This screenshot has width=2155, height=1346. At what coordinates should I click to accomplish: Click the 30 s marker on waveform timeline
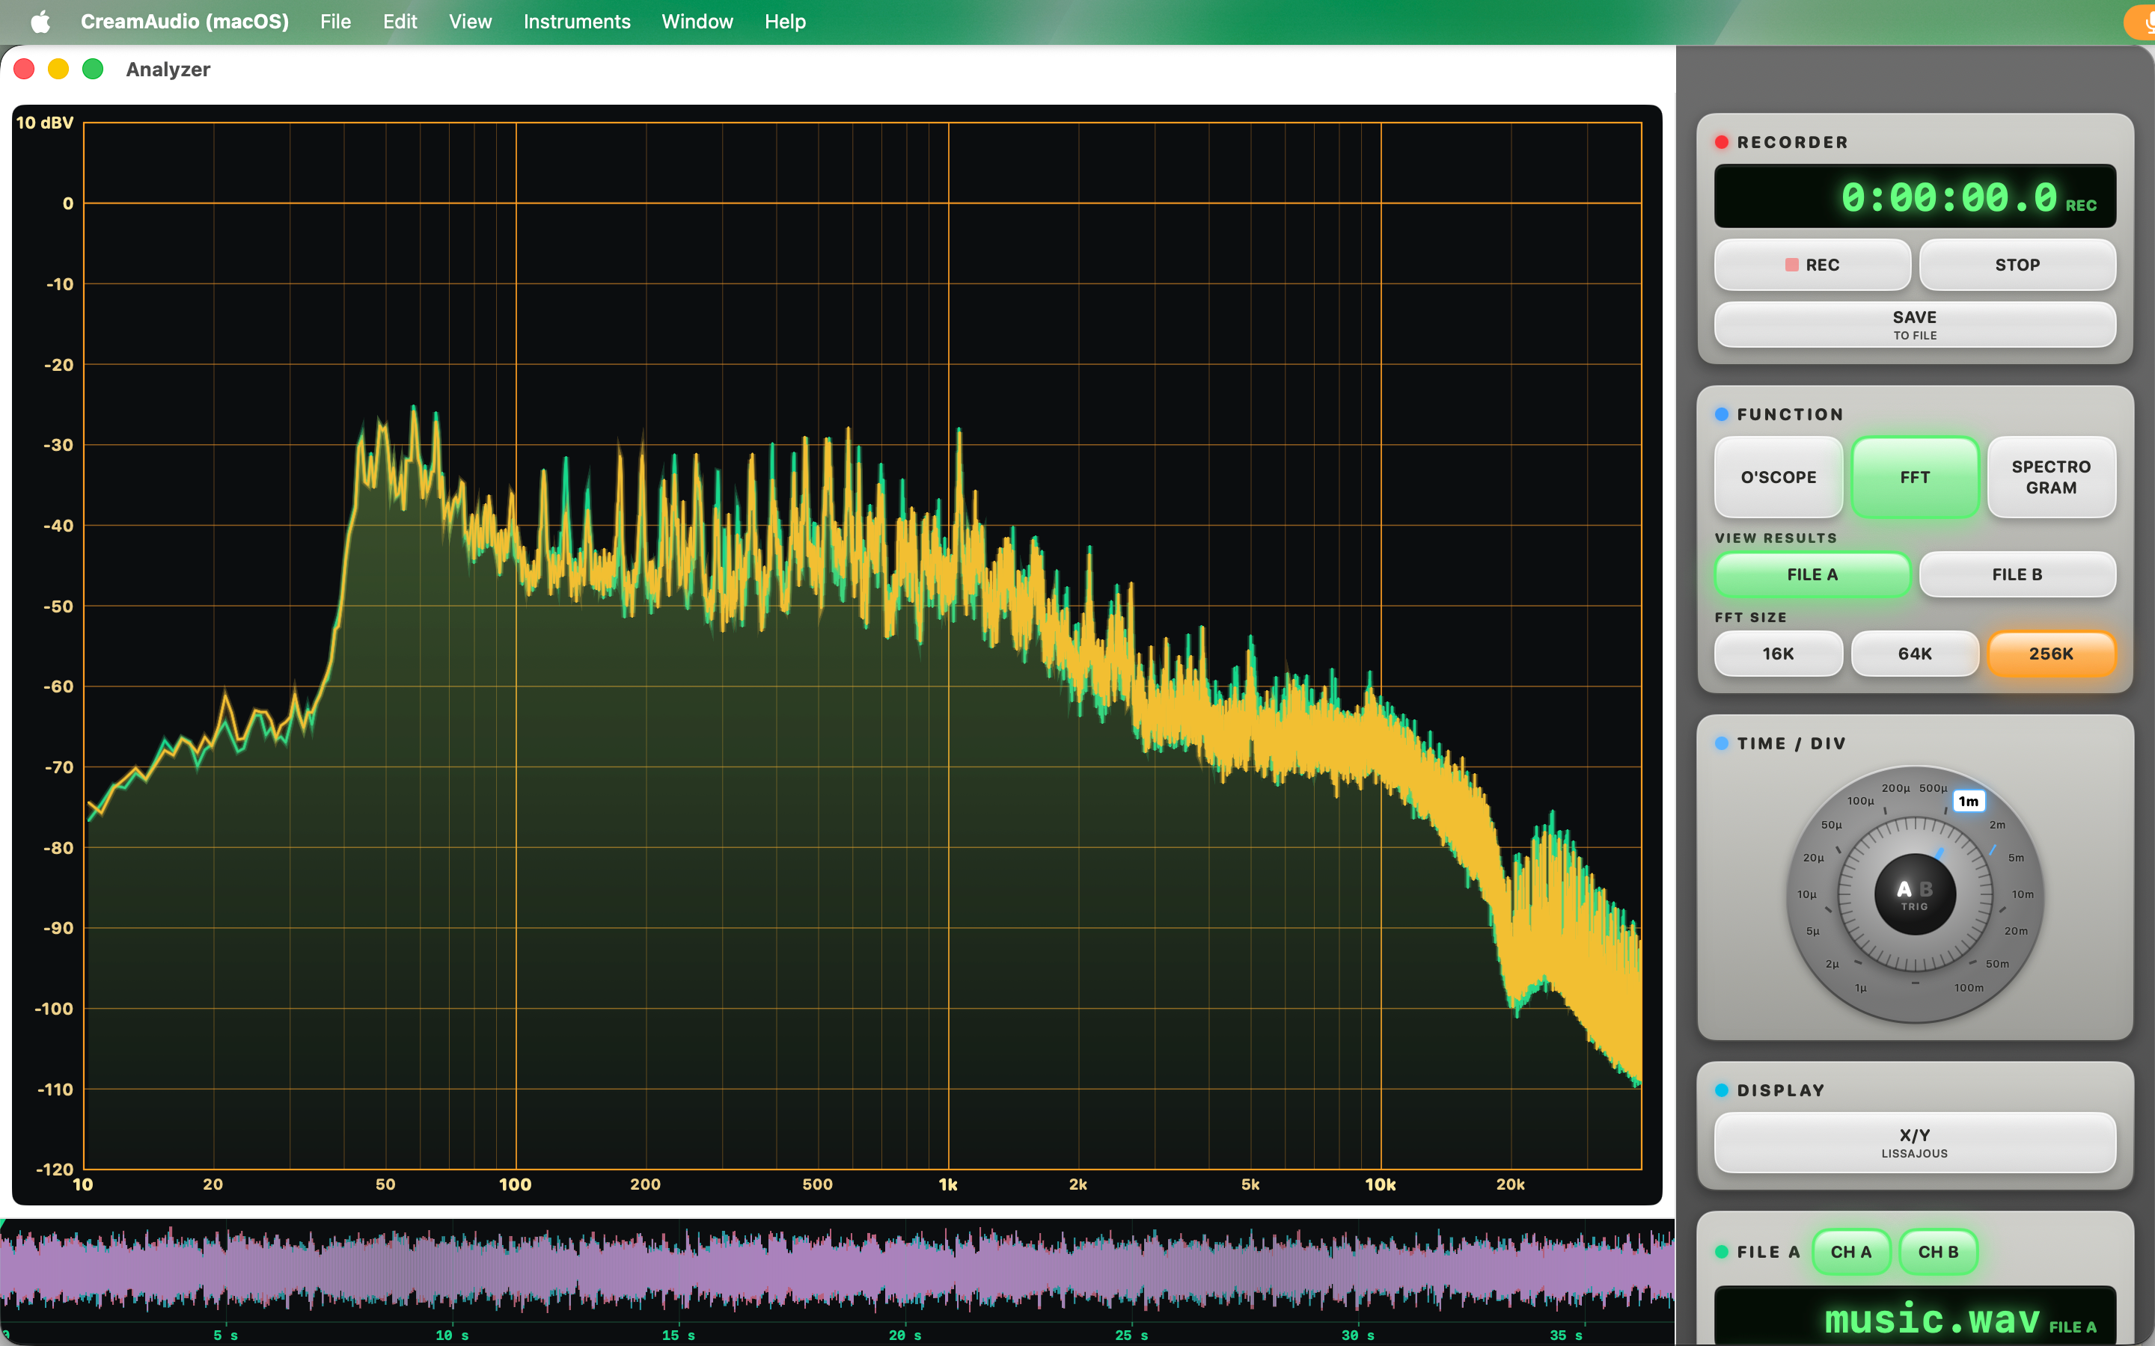pyautogui.click(x=1358, y=1336)
